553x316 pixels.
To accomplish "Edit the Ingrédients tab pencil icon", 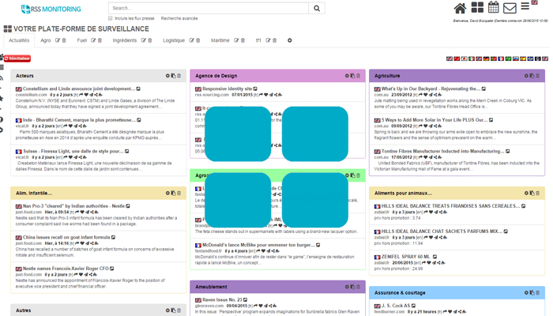I will click(x=144, y=40).
